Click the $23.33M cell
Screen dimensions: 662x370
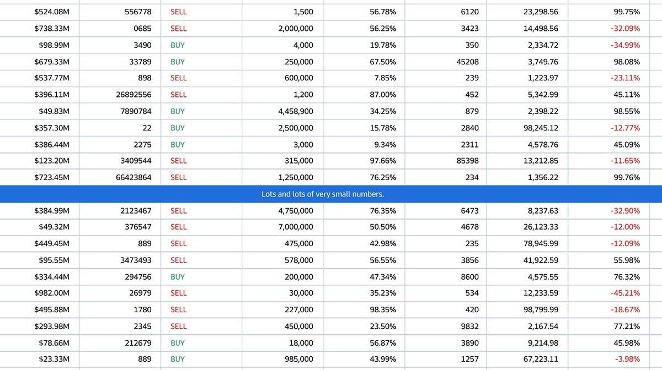54,359
